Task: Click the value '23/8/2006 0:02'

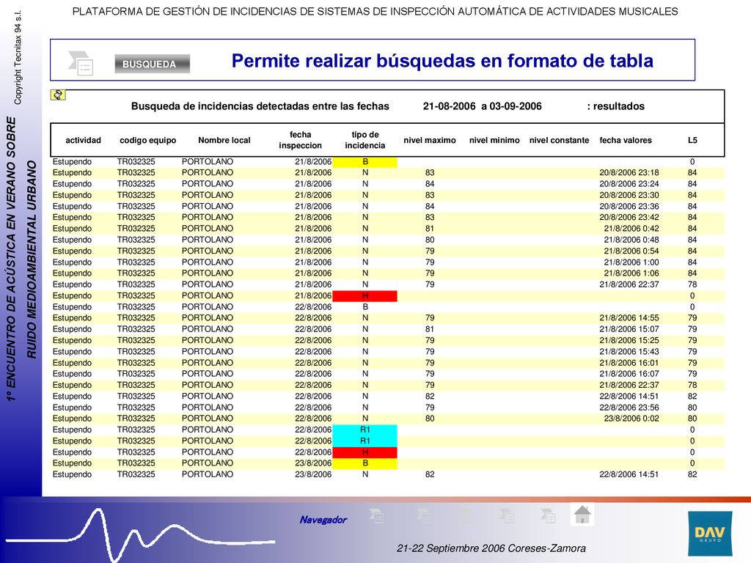Action: 631,419
